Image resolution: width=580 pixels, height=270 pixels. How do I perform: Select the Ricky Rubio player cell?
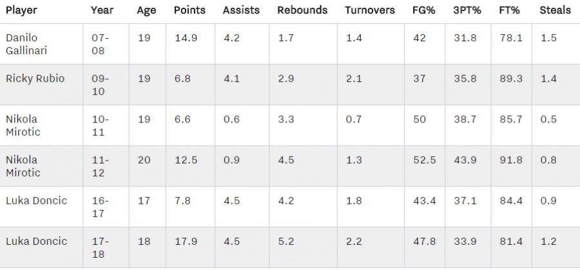[35, 79]
